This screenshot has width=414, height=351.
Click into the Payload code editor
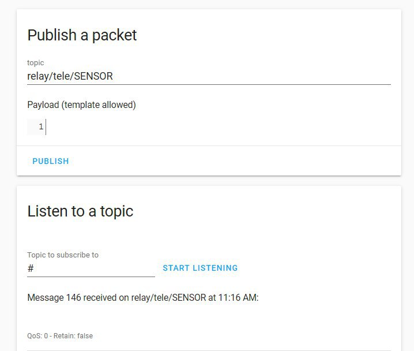click(x=209, y=127)
